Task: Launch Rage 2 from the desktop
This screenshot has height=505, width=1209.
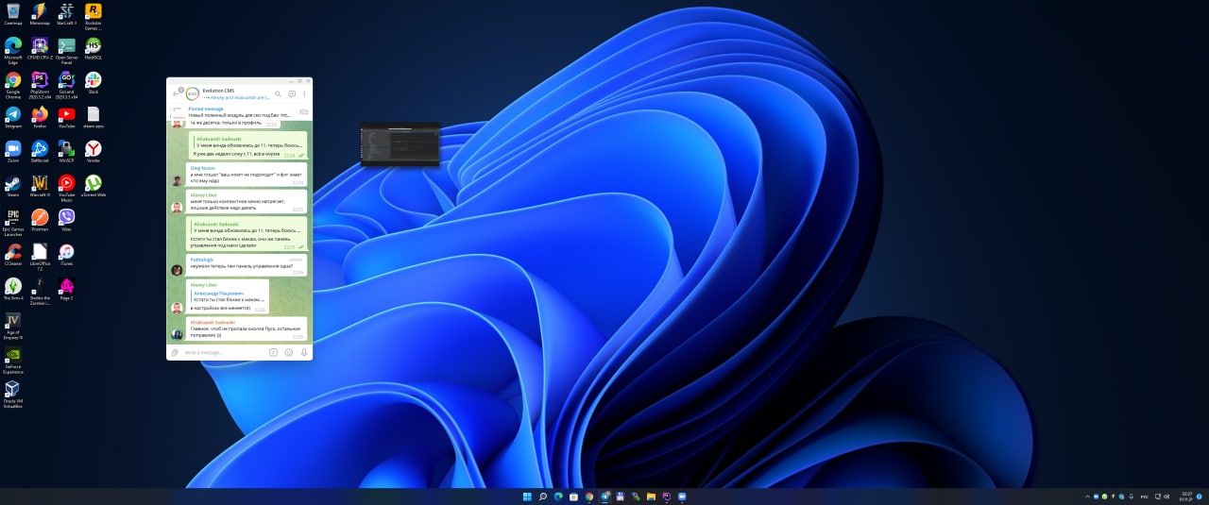Action: 66,289
